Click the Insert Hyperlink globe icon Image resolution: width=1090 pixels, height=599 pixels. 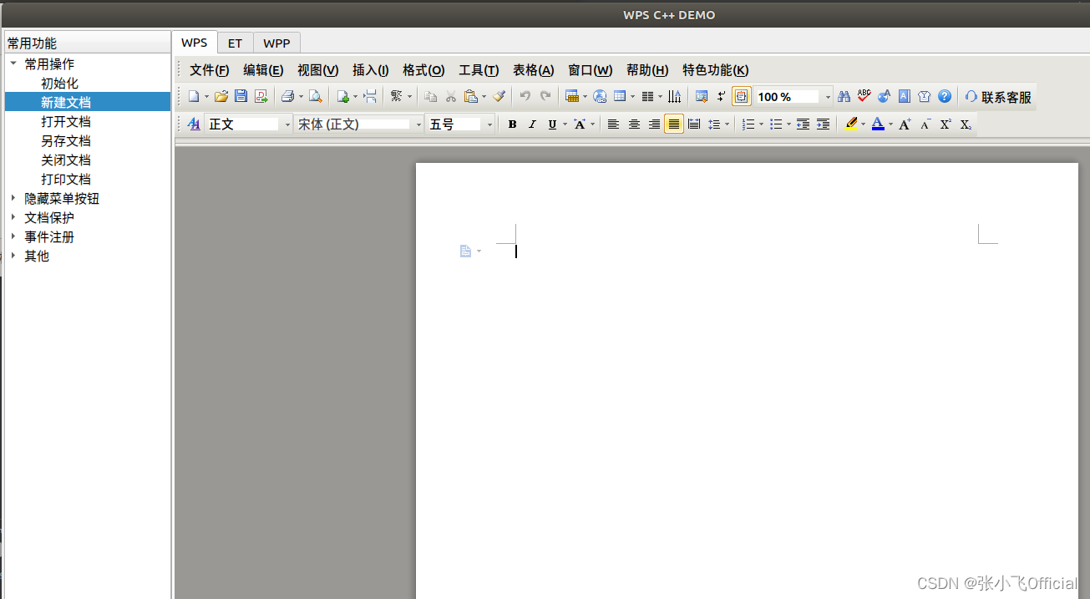(x=600, y=96)
